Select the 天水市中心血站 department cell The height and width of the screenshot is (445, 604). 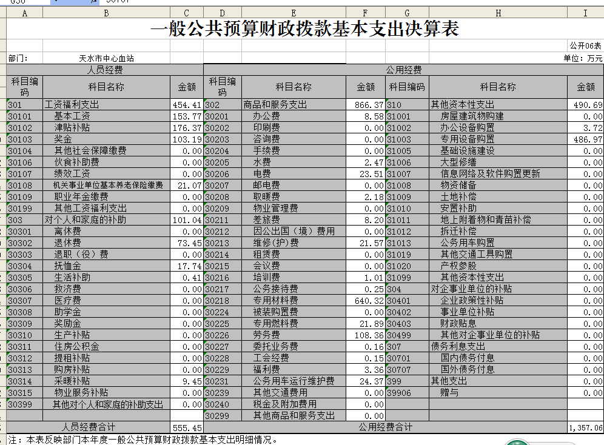(106, 59)
